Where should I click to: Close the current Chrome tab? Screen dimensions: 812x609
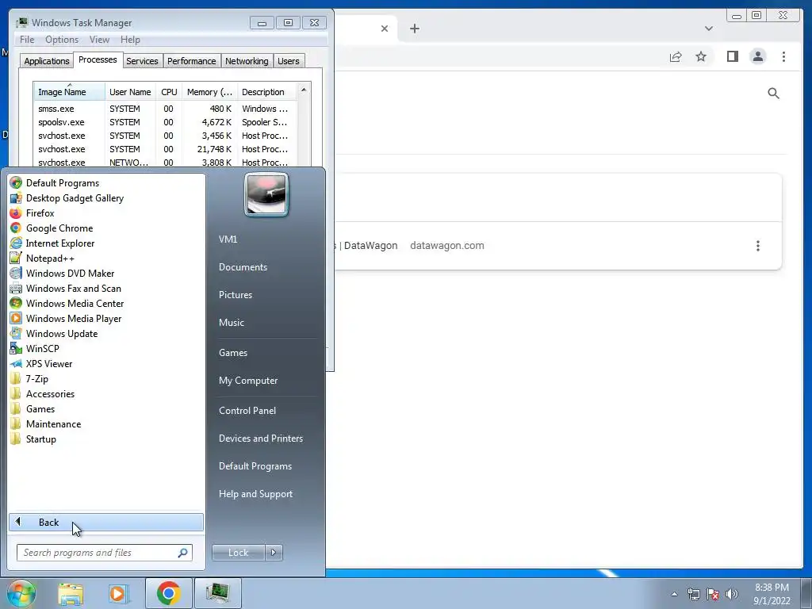[x=385, y=29]
